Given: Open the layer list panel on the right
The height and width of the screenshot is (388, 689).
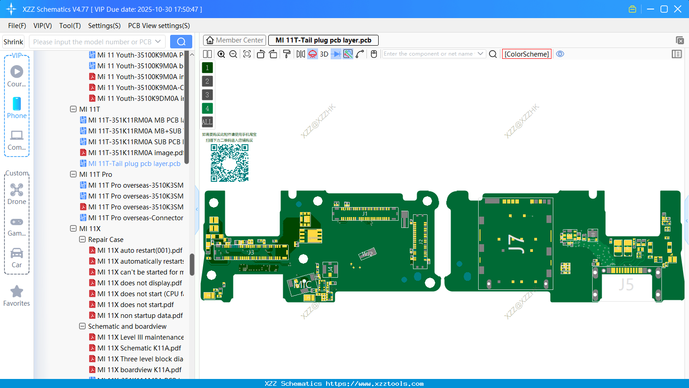Looking at the screenshot, I should [677, 54].
